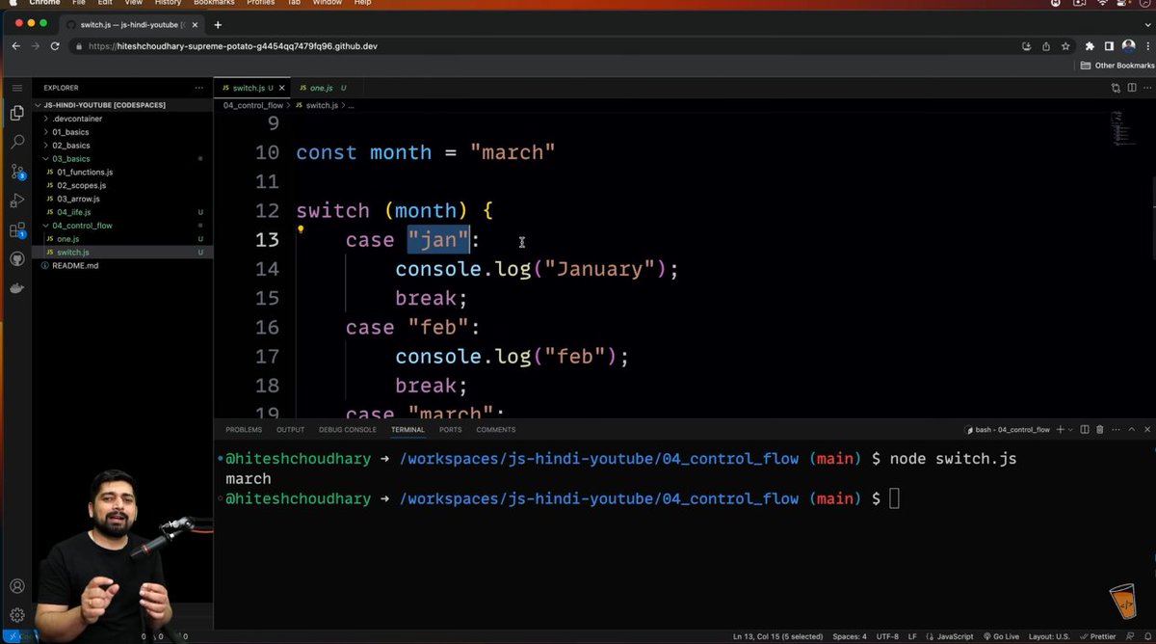Share this page from the address bar

click(x=1046, y=45)
